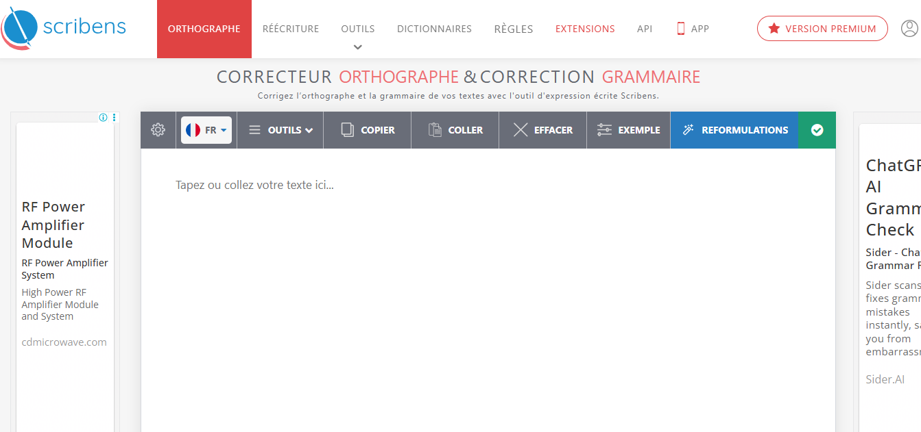
Task: Click the Reformulations button
Action: click(734, 130)
